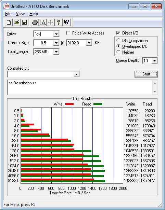Click the write value 20556
165x210 pixels.
point(133,111)
